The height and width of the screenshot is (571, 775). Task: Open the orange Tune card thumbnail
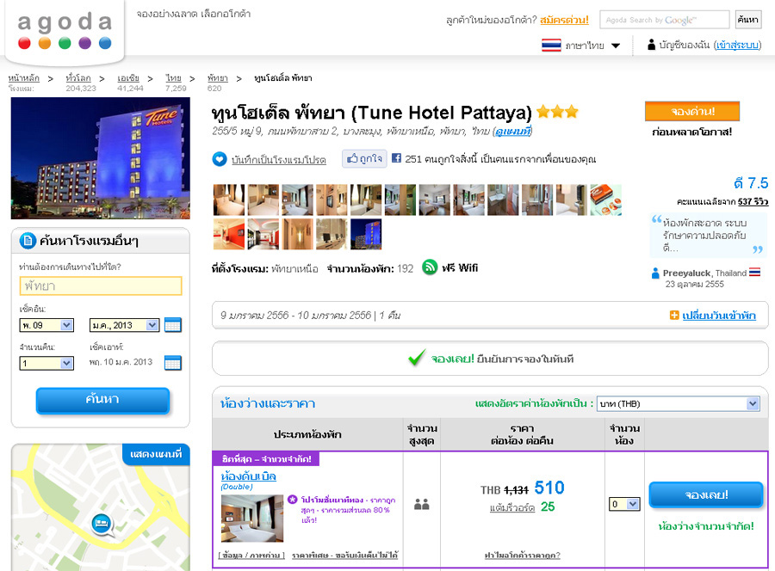(606, 200)
